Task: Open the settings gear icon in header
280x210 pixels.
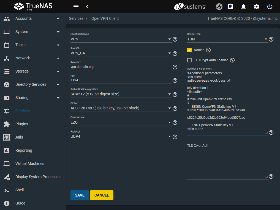Action: 257,7
